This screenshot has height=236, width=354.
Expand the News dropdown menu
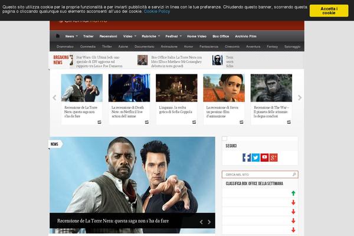(71, 36)
